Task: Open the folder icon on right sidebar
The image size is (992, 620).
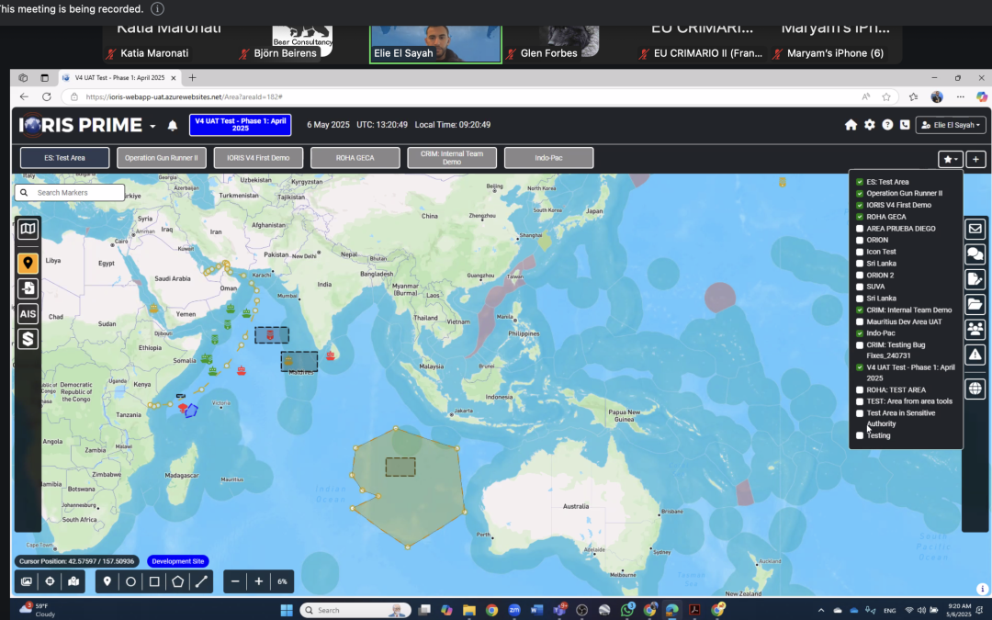Action: (x=975, y=304)
